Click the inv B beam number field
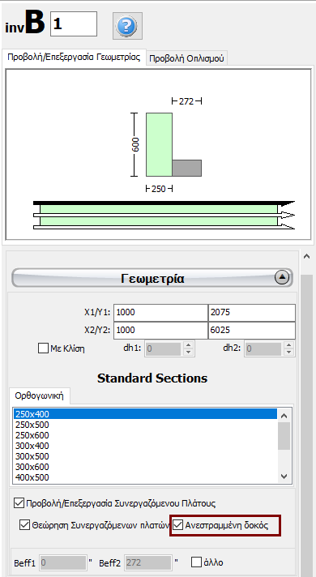Screen dimensions: 316x577 (x=74, y=24)
